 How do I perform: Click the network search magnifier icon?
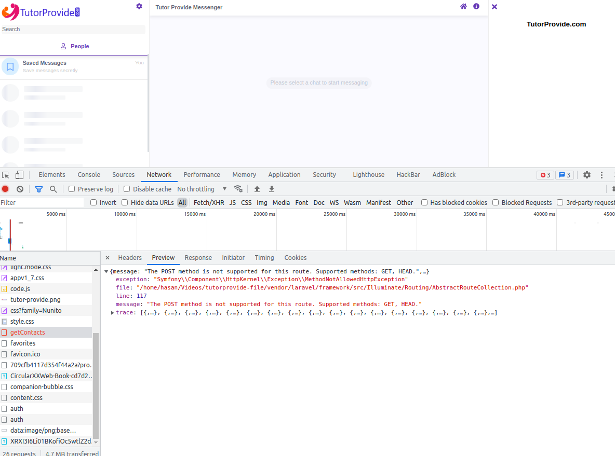pyautogui.click(x=52, y=189)
